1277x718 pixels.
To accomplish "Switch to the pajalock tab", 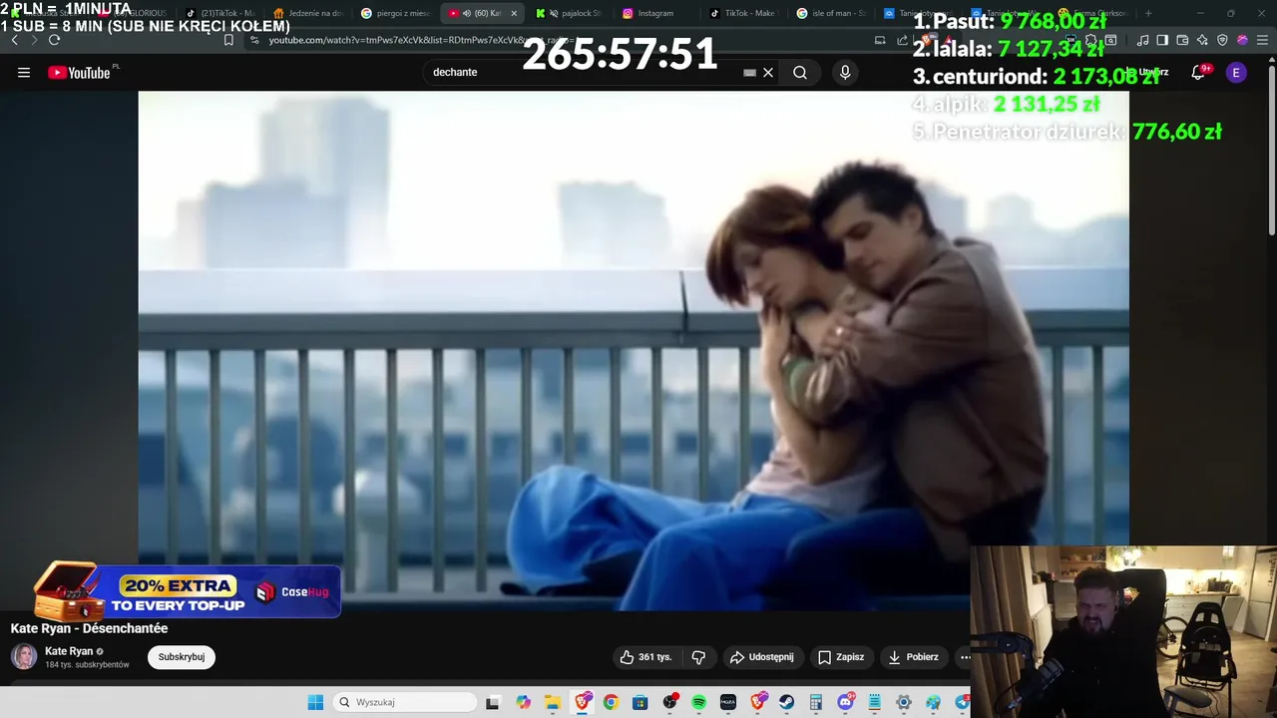I will point(568,13).
